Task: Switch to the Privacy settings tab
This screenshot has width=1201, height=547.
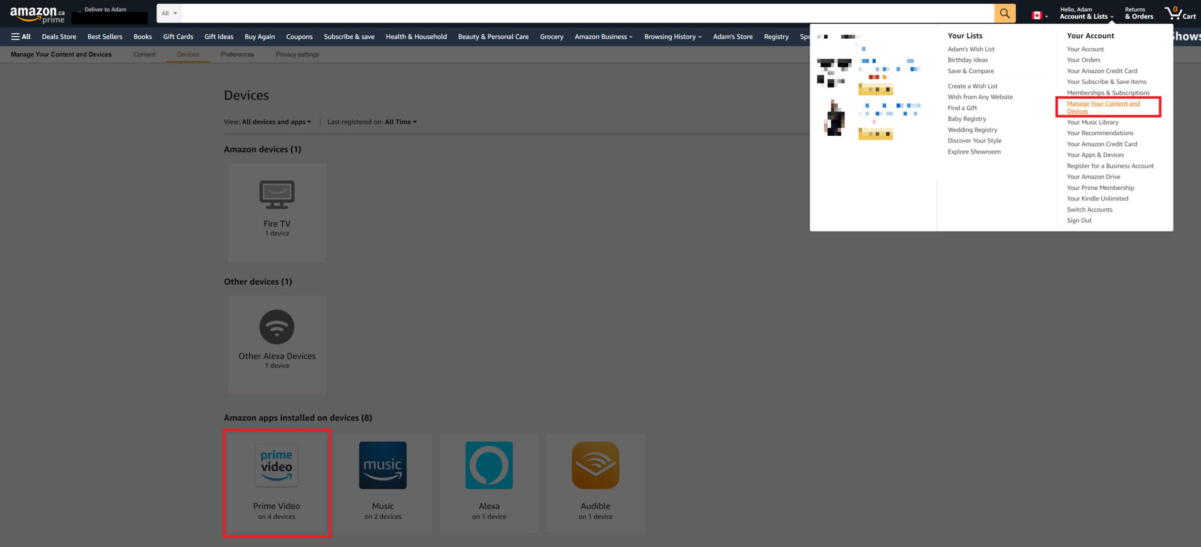Action: [297, 54]
